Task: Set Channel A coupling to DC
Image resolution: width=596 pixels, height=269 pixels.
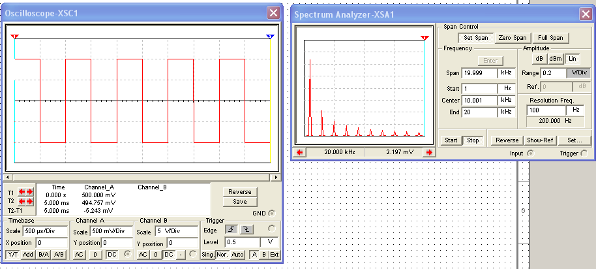Action: 112,255
